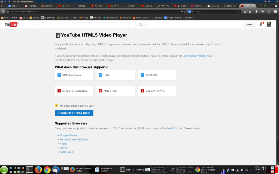Open the list-all-tabs dropdown arrow

[270, 6]
